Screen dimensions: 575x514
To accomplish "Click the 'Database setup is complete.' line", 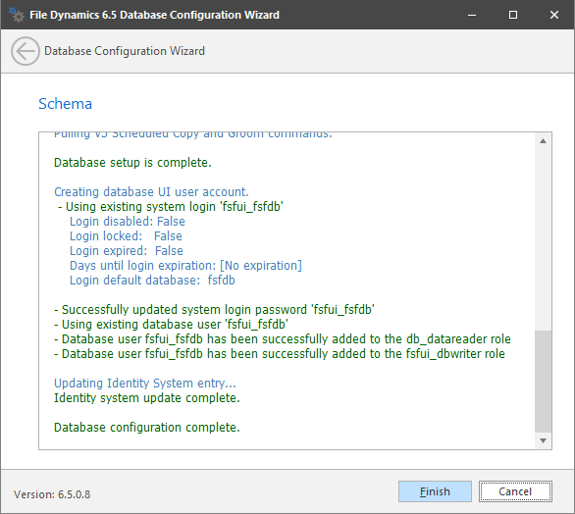I will click(132, 163).
